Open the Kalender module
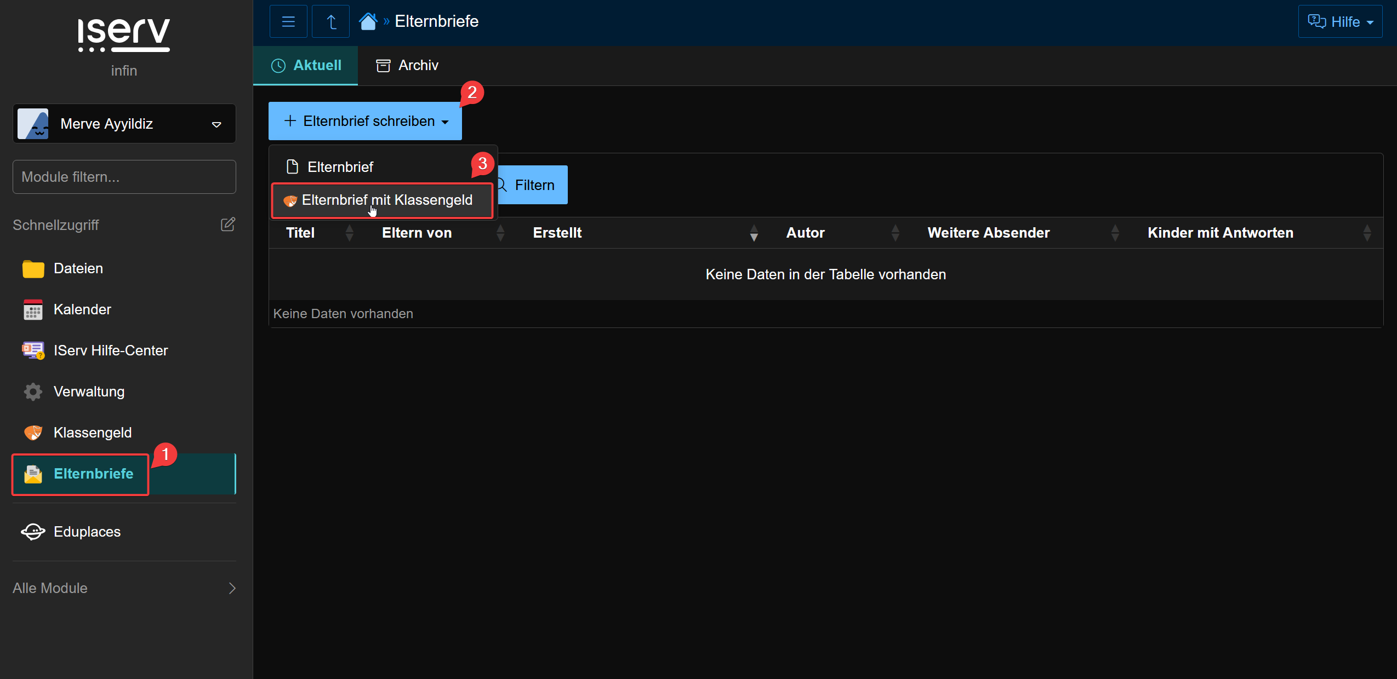 click(82, 309)
